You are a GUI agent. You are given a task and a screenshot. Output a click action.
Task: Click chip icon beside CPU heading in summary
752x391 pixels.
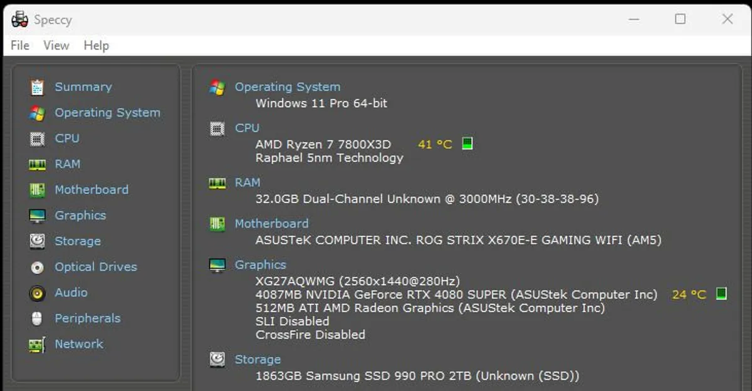pos(217,129)
